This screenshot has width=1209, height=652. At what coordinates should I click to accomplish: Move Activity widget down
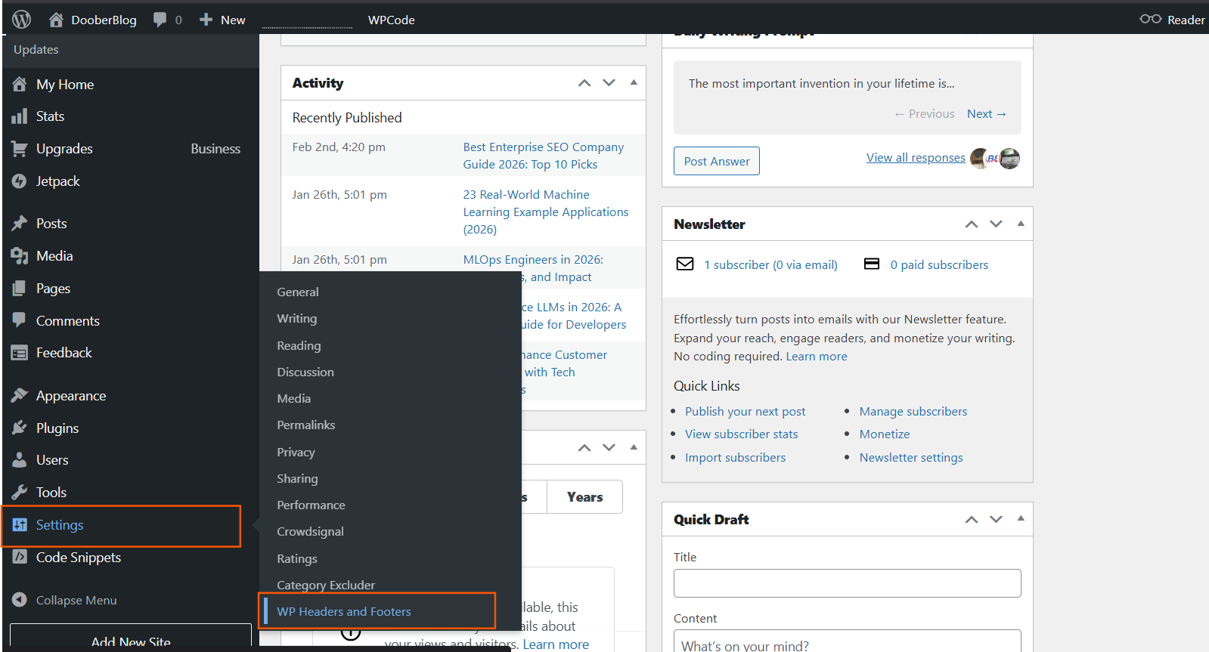[609, 83]
